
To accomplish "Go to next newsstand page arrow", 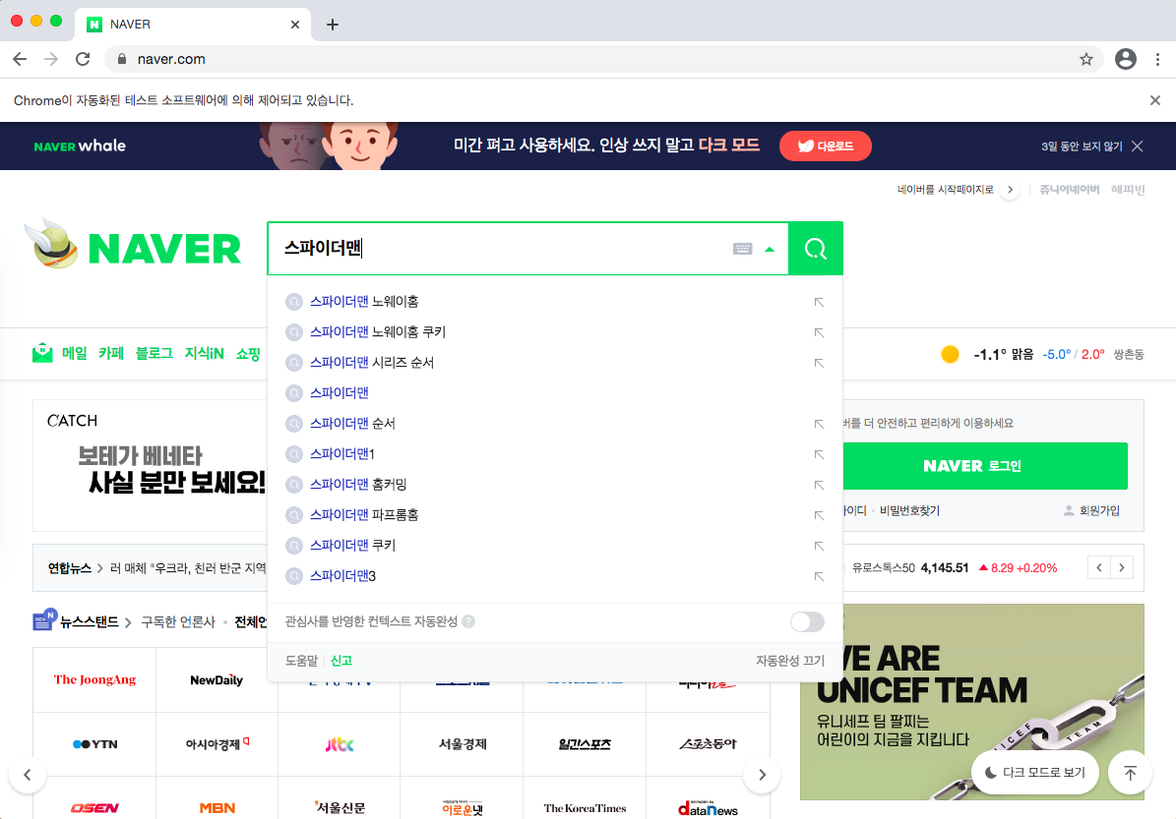I will [x=762, y=775].
